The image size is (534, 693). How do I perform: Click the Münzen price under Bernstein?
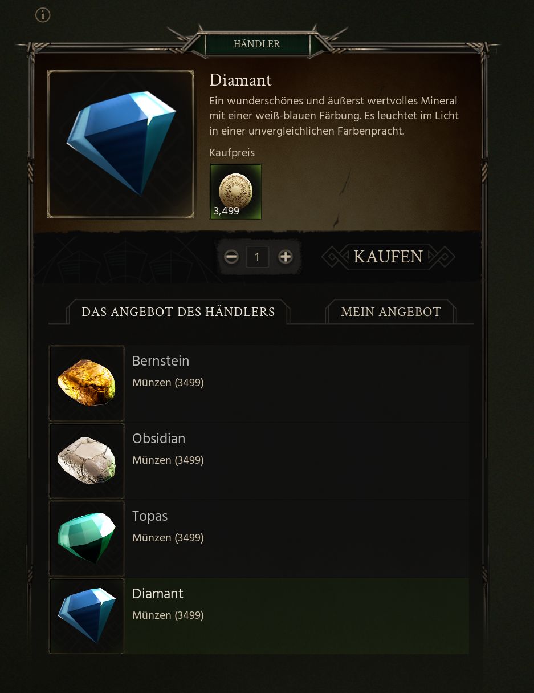click(x=168, y=383)
